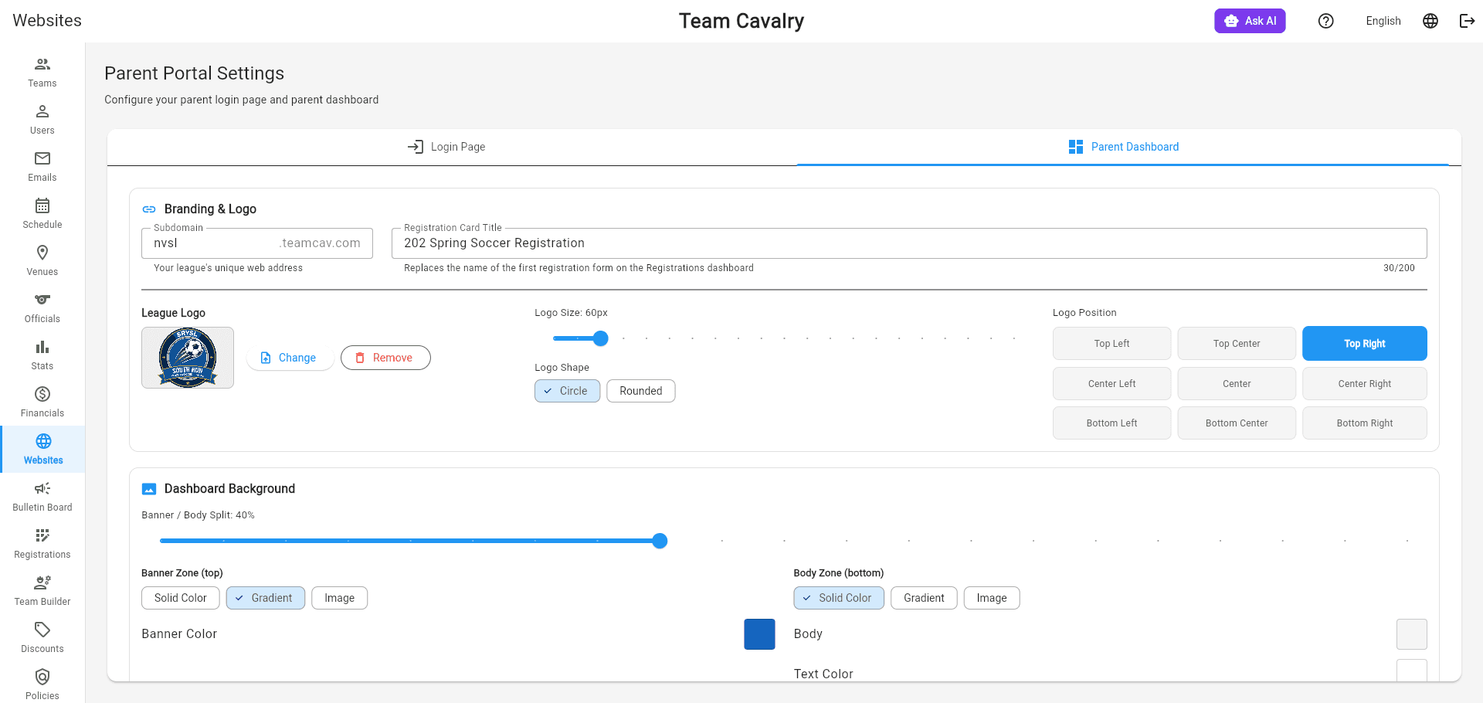Open the Financials dollar icon
This screenshot has height=703, width=1483.
(x=42, y=394)
